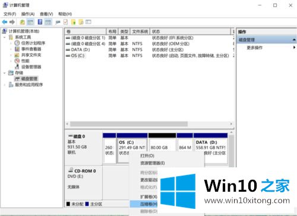
Task: Click the 性能 gauge icon in tree
Action: [x=17, y=61]
